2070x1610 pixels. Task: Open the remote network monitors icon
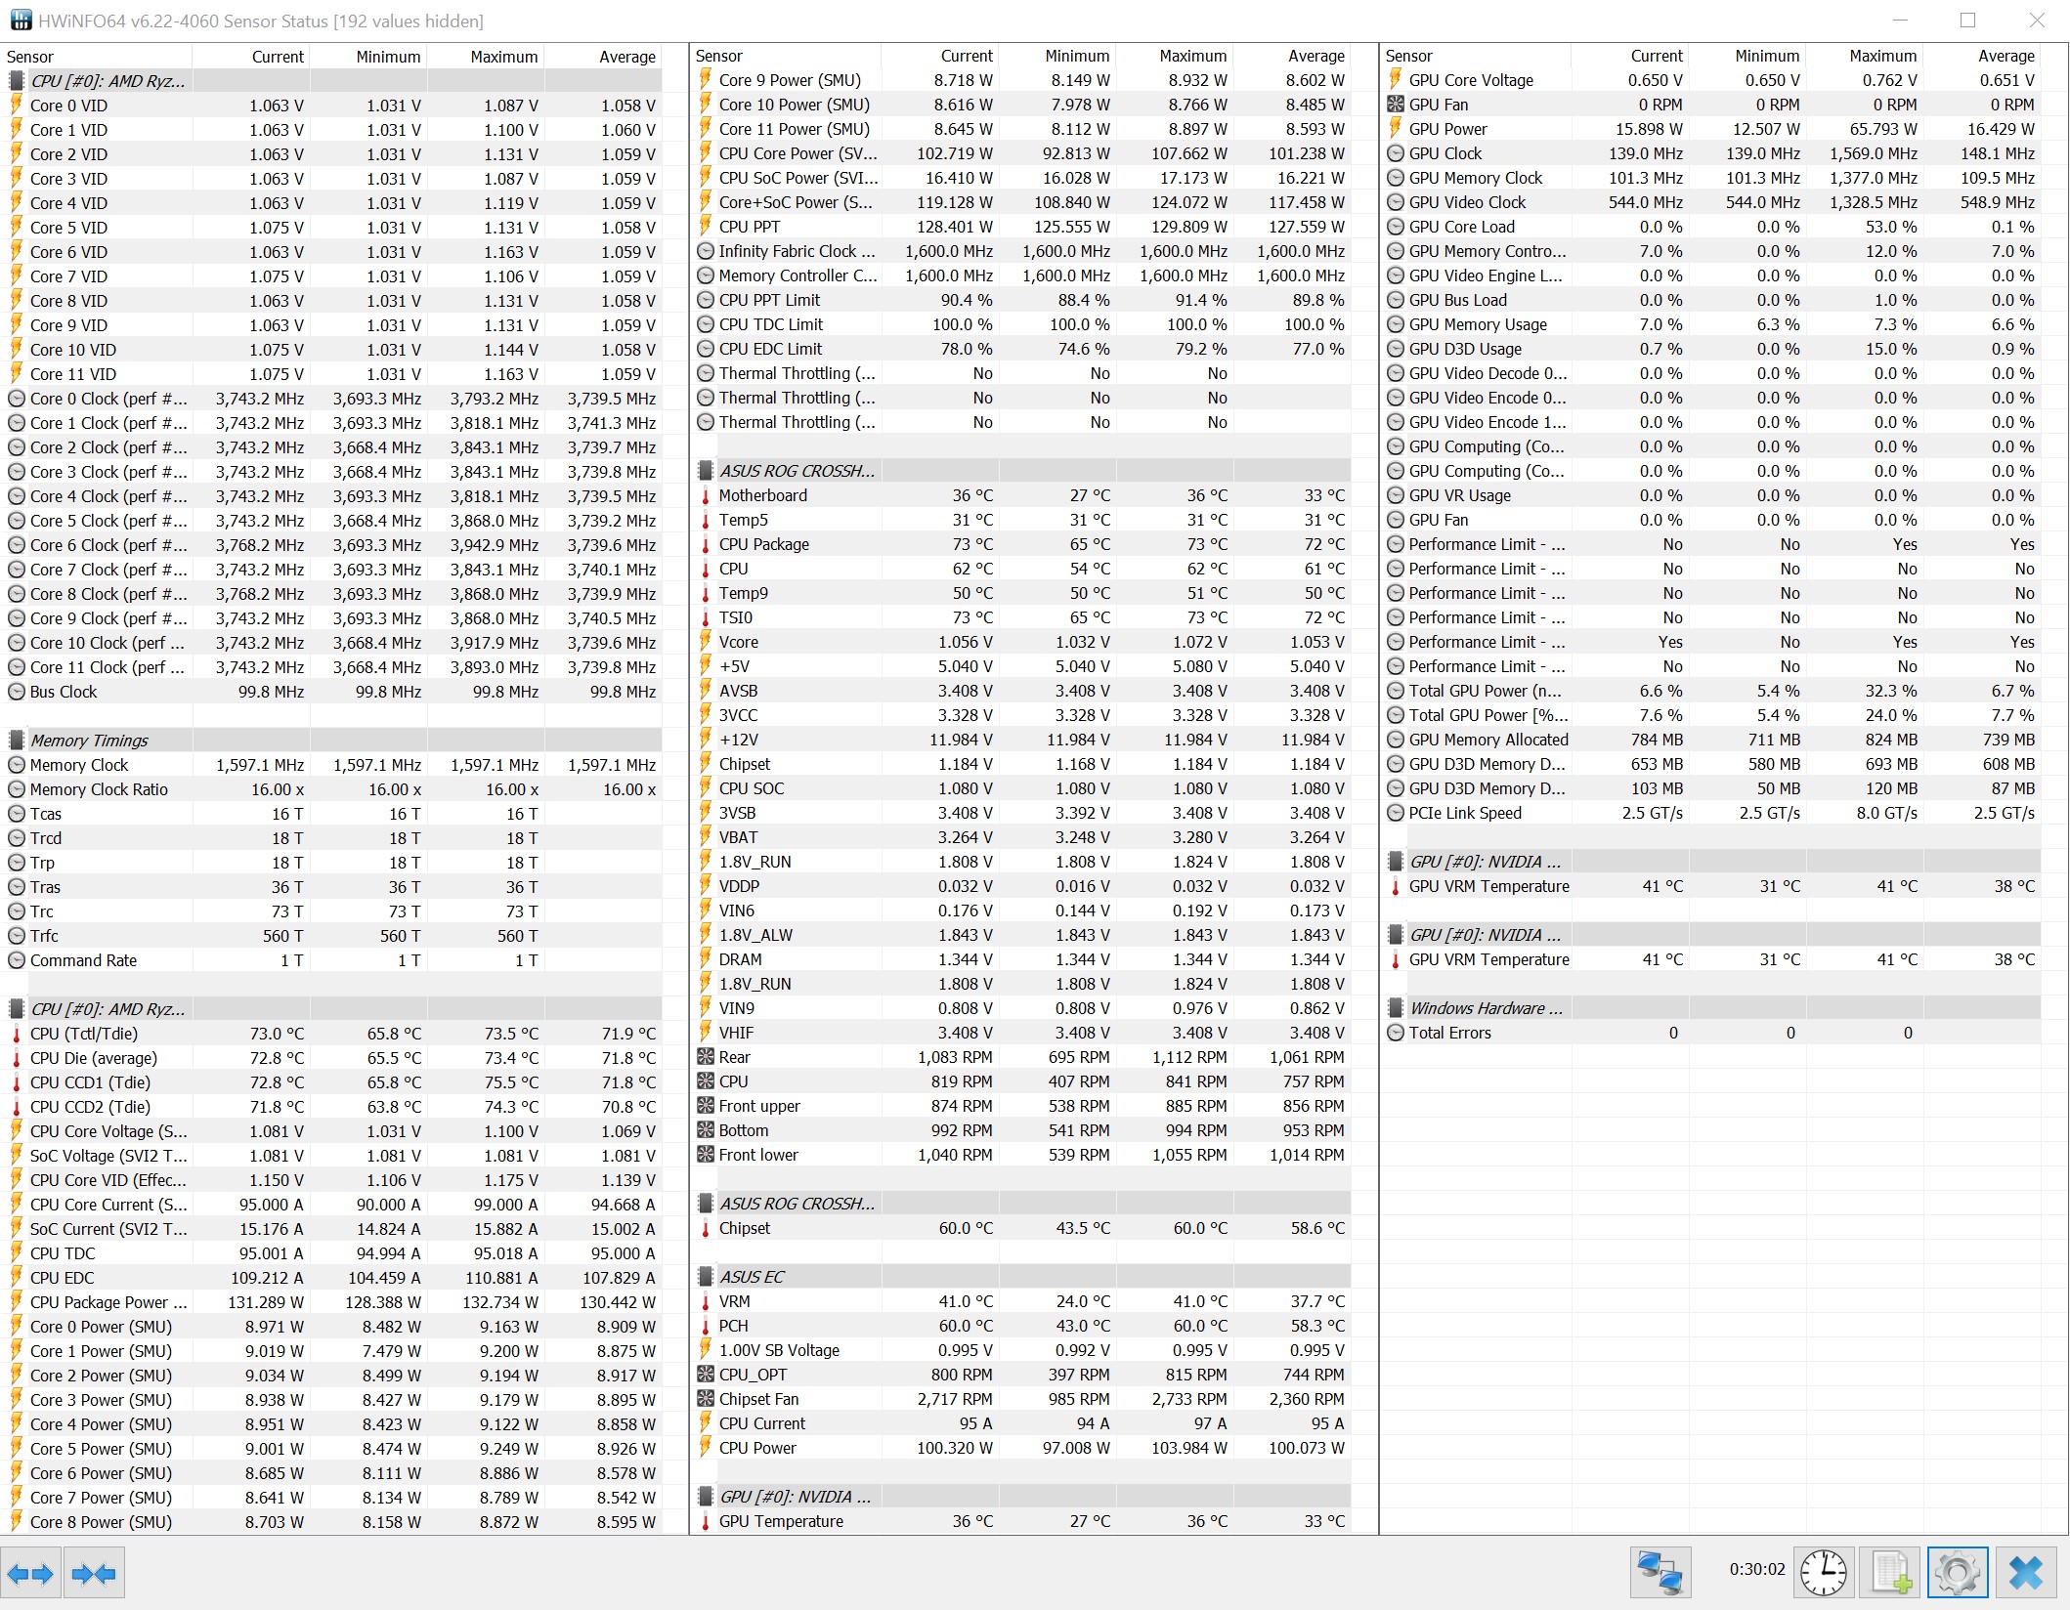point(1659,1573)
